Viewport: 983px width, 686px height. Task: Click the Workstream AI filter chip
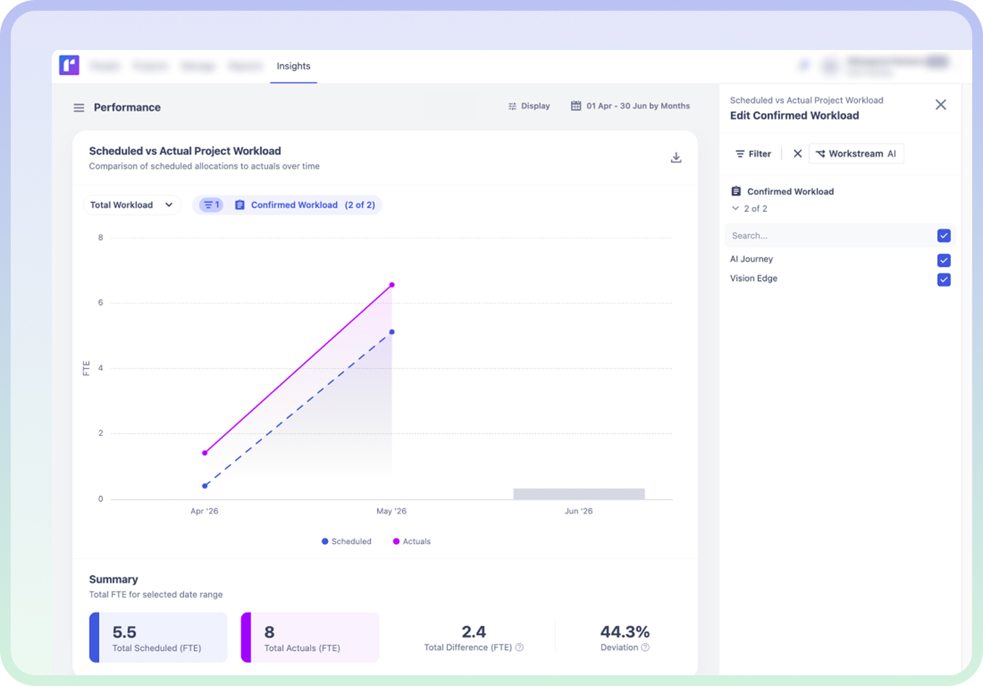(x=856, y=154)
